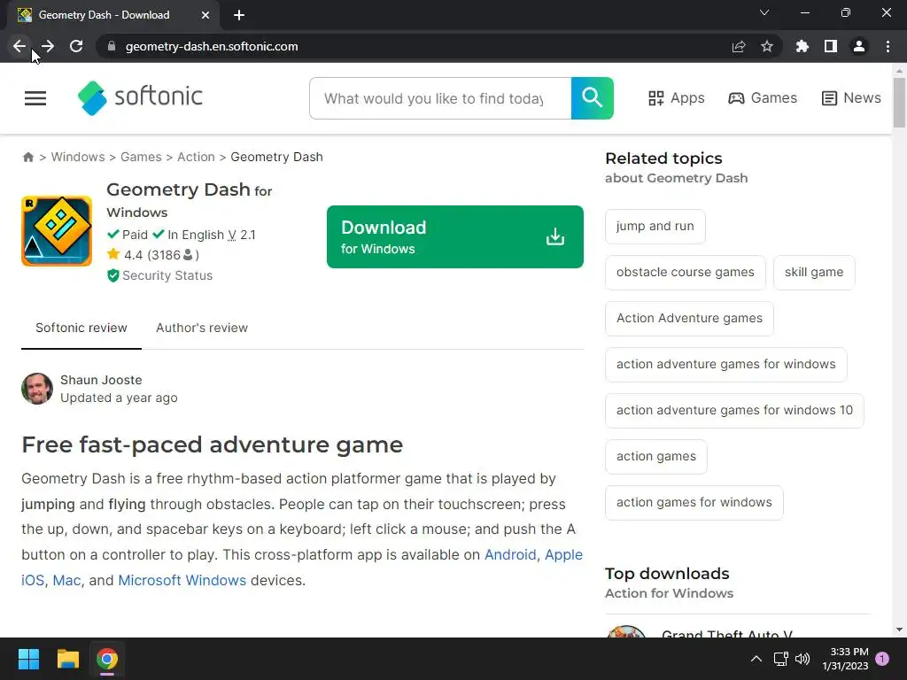907x680 pixels.
Task: Open the Action breadcrumb link
Action: [x=196, y=157]
